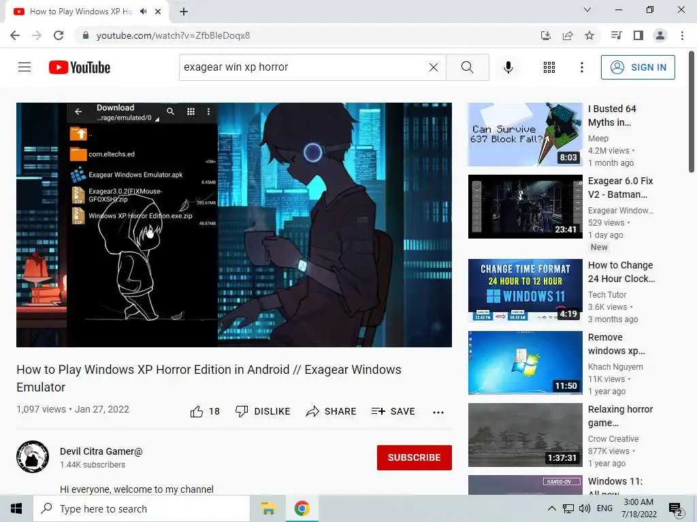The width and height of the screenshot is (697, 522).
Task: Click Crow Creative channel name
Action: (613, 438)
